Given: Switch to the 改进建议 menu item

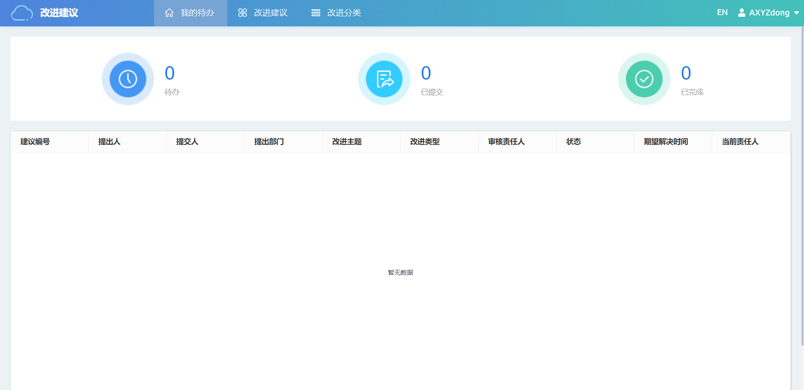Looking at the screenshot, I should (264, 13).
